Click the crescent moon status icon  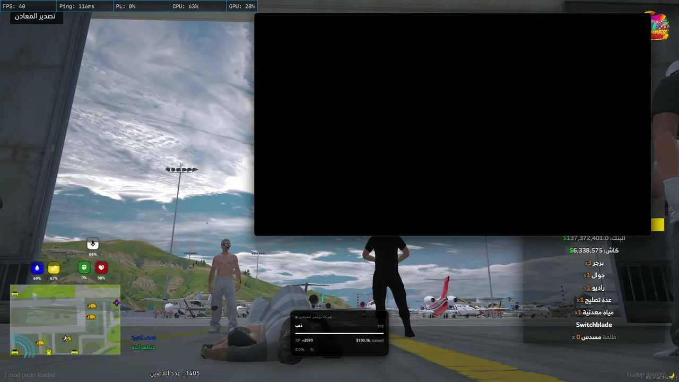(x=671, y=375)
